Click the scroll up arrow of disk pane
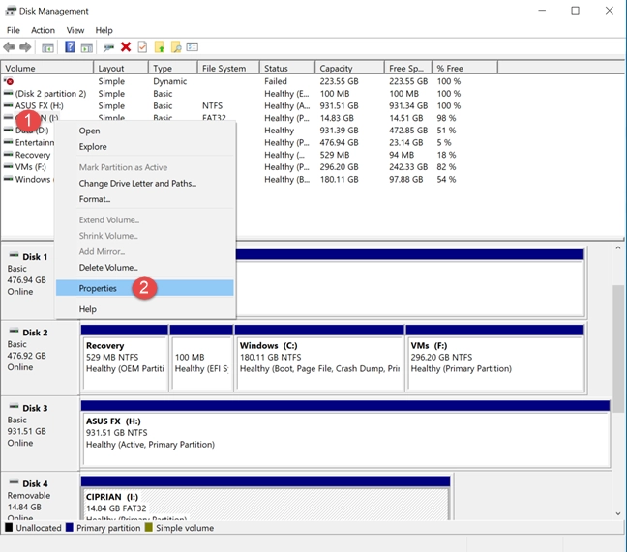 (x=618, y=248)
